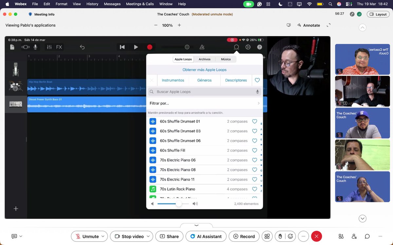Favorite 60s Shuffle Drumset 06

coord(254,141)
